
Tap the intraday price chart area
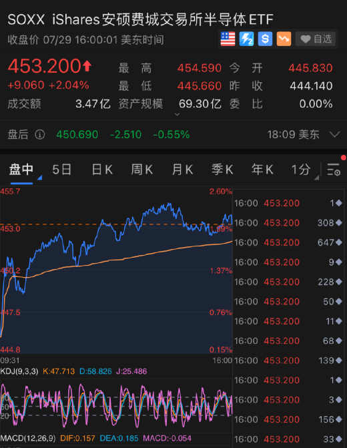[x=116, y=270]
